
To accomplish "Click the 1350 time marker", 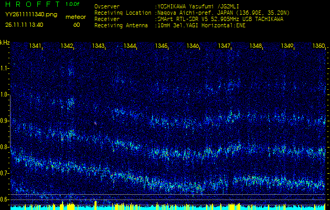I will pyautogui.click(x=318, y=46).
